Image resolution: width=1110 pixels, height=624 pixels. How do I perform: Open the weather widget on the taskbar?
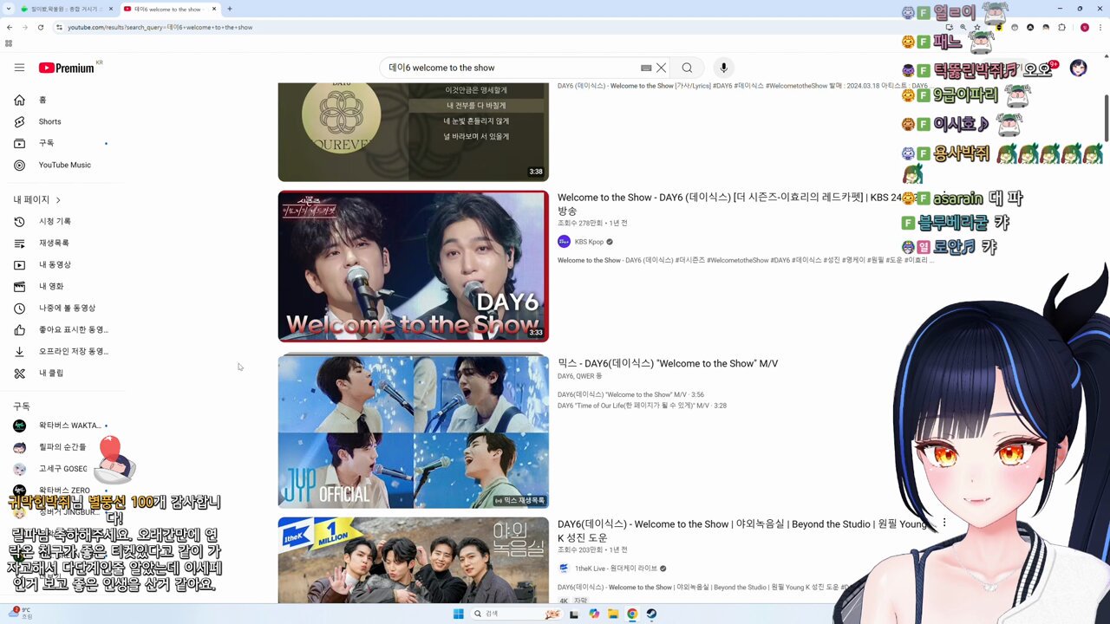coord(21,613)
